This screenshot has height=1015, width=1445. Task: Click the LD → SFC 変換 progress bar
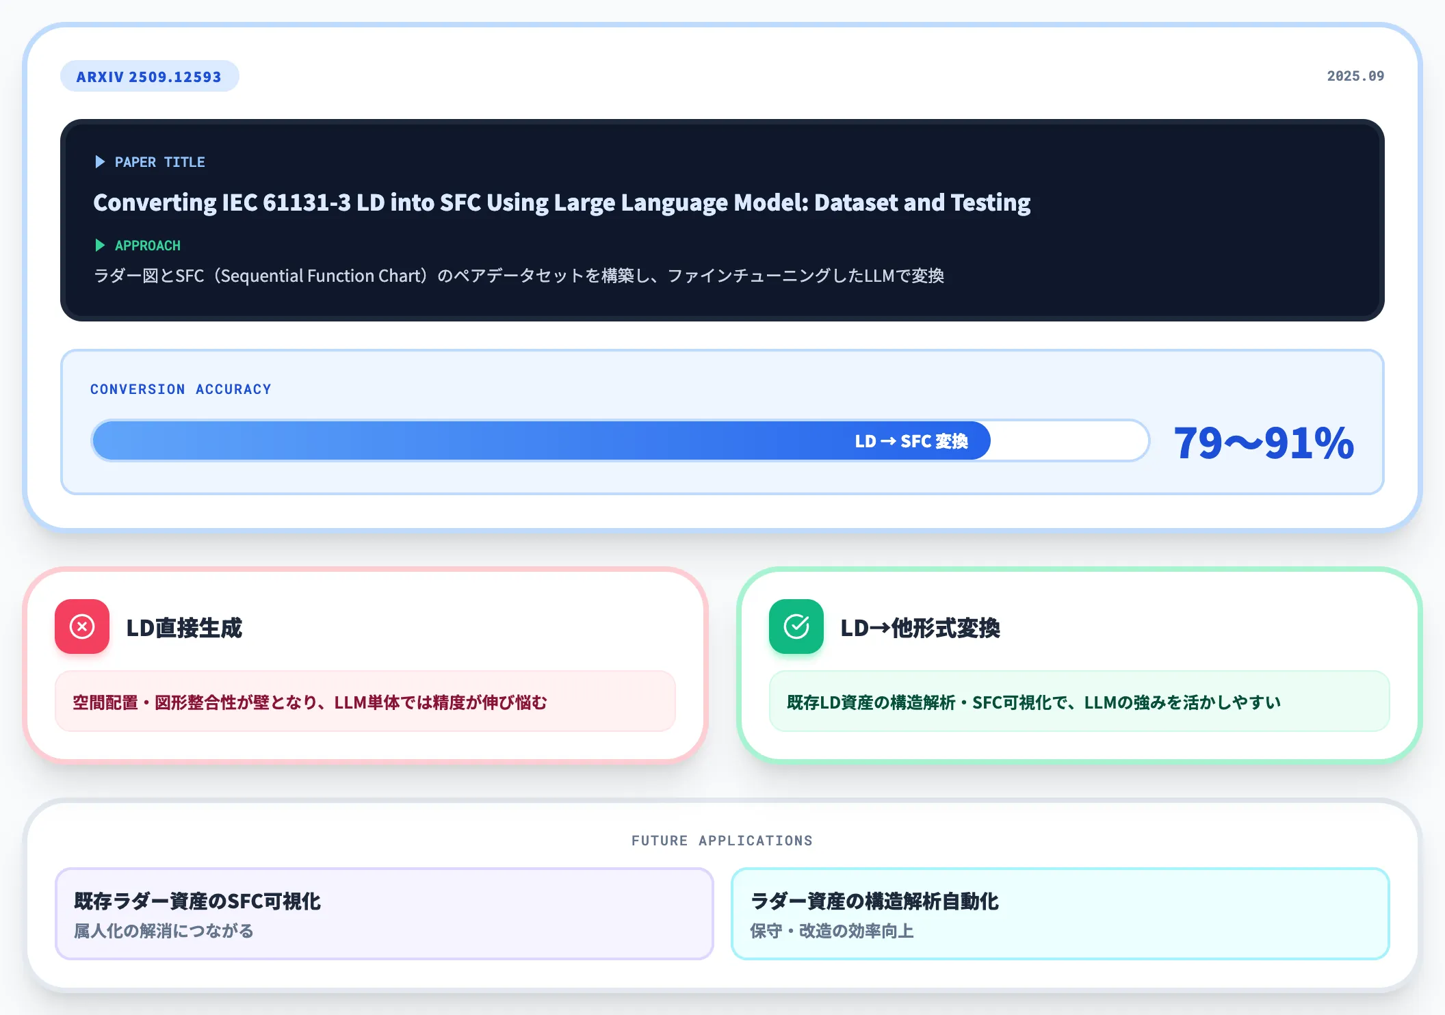(620, 441)
